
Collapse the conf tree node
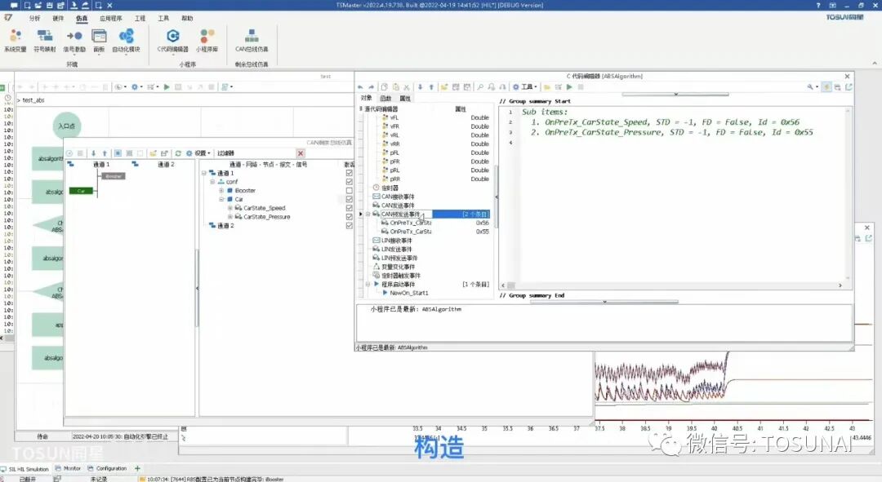212,181
